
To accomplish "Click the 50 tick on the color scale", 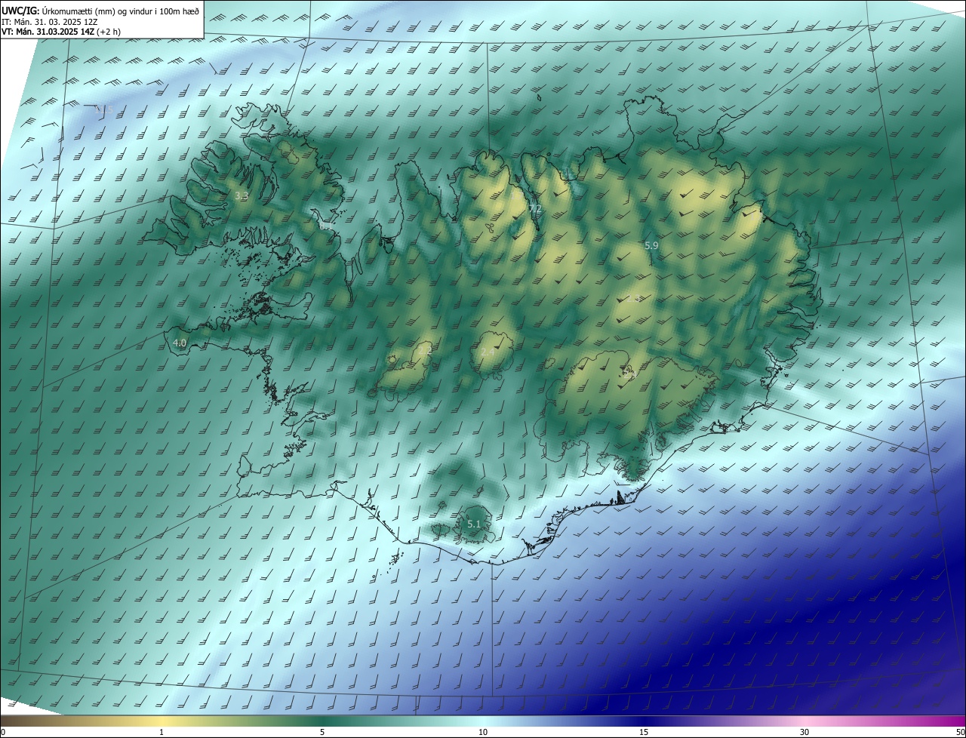I will [x=960, y=733].
